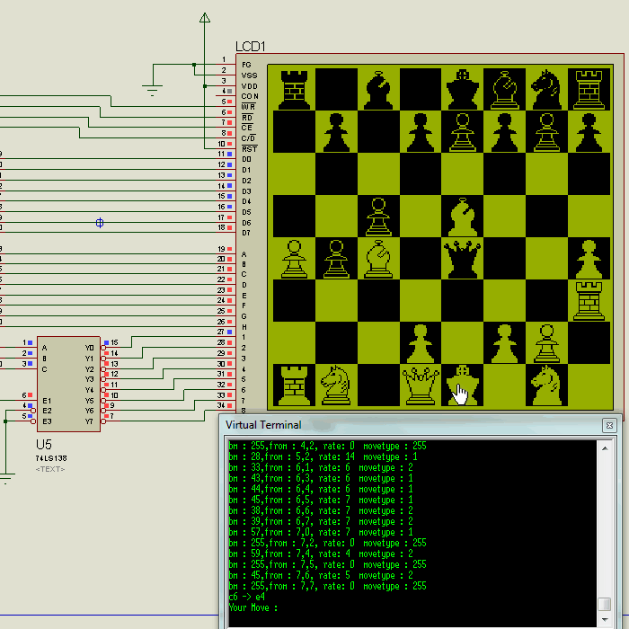Viewport: 629px width, 629px height.
Task: Click the wire junction dot left of pin 17
Action: tap(99, 222)
